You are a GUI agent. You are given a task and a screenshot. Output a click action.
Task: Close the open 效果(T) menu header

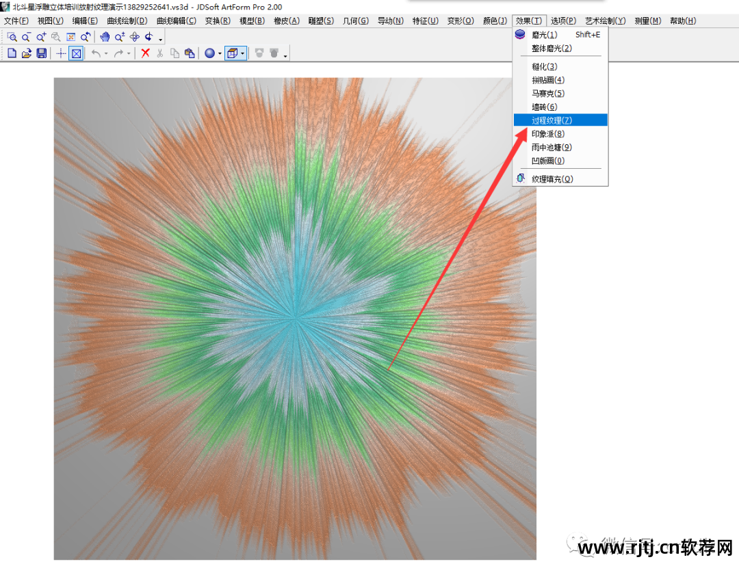(x=529, y=21)
